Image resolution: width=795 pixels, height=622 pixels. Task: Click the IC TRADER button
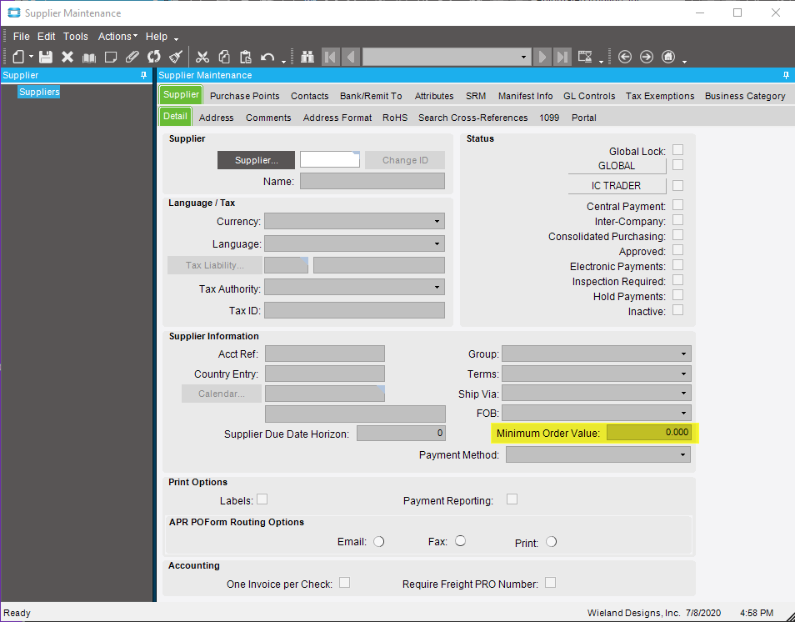coord(617,186)
